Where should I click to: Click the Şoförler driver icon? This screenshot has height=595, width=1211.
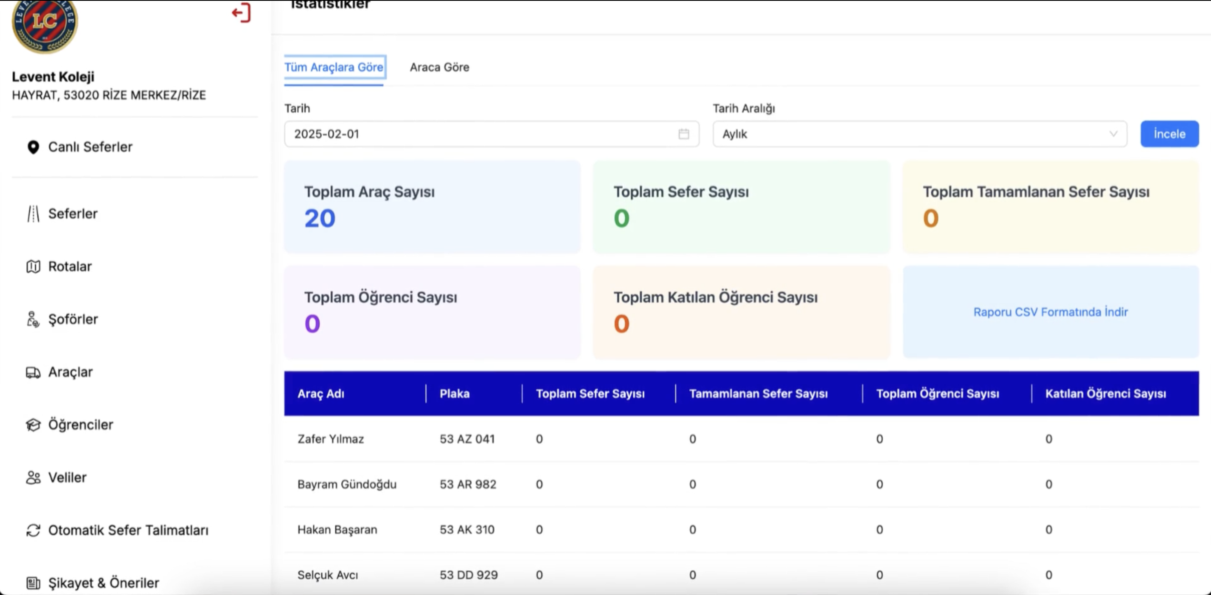point(33,319)
